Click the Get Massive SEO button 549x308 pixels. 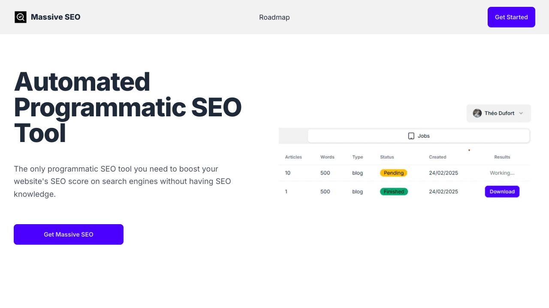69,234
